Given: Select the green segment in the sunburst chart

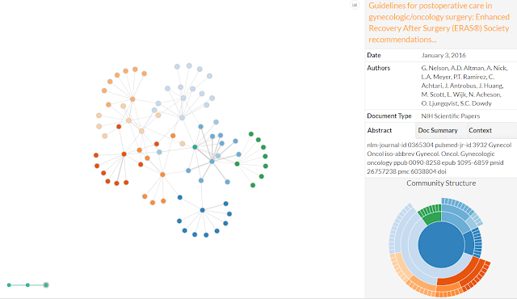Looking at the screenshot, I should click(x=431, y=217).
